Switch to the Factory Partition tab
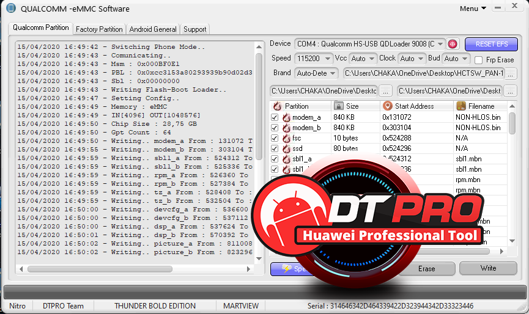Image resolution: width=529 pixels, height=314 pixels. click(x=99, y=29)
